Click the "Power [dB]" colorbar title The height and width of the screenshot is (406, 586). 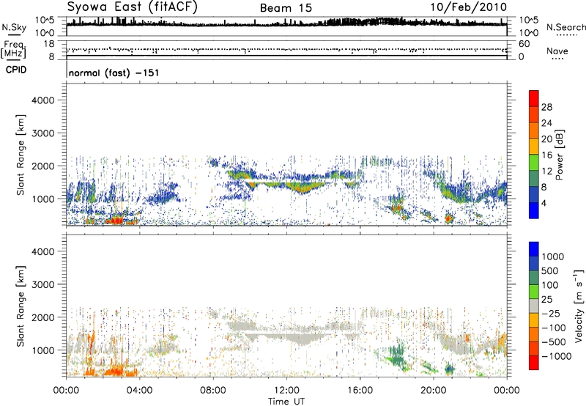pos(559,155)
